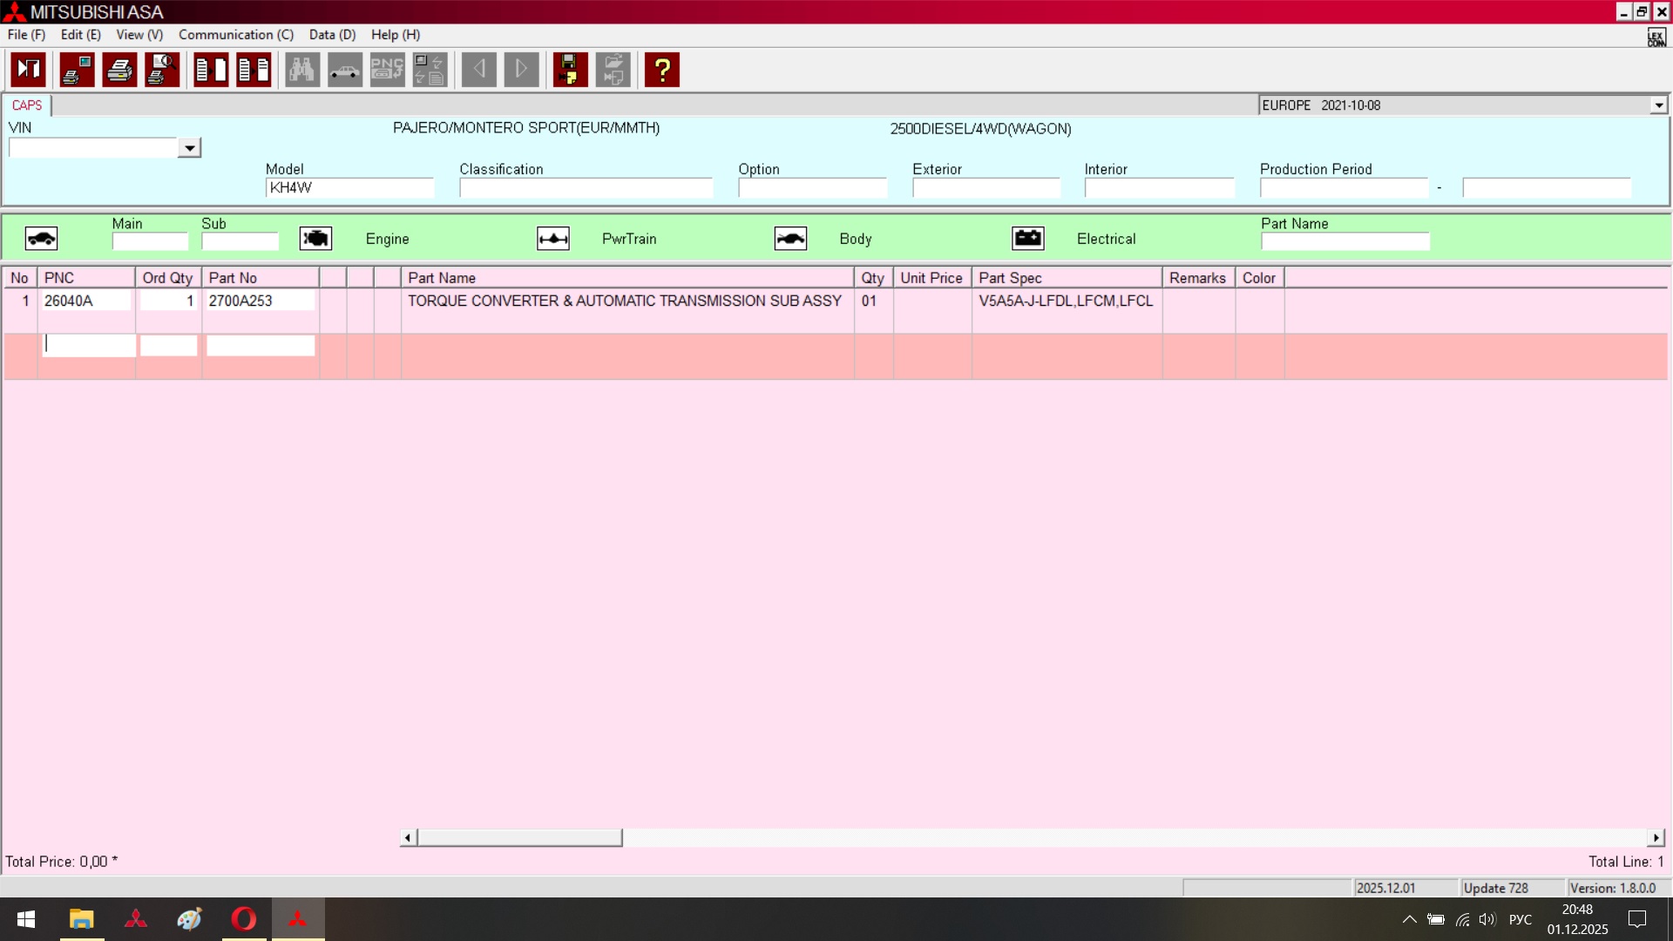Open the Data (D) menu

point(332,35)
